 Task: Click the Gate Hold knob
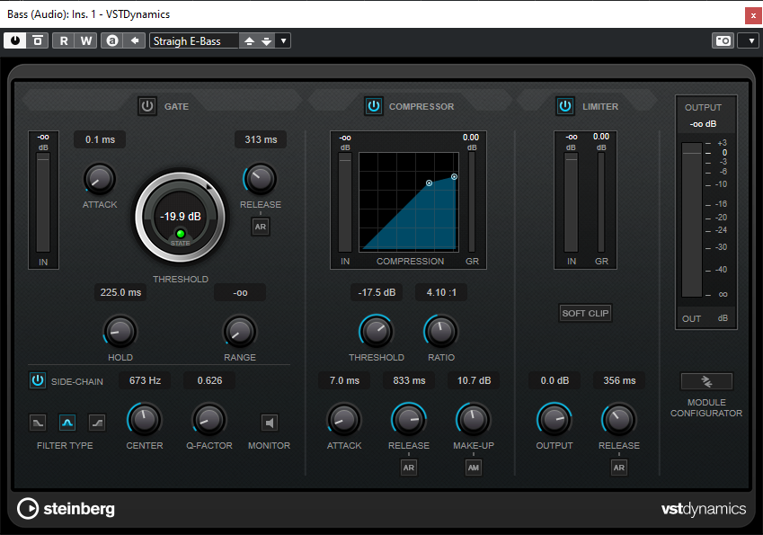tap(120, 332)
